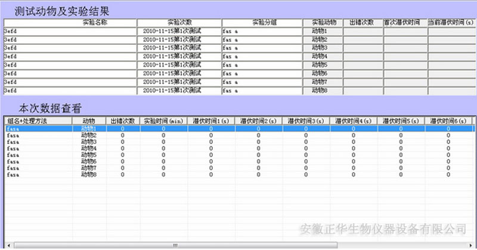Click the 实验分组 field in the 动物8 row
The width and height of the screenshot is (477, 250).
point(262,91)
